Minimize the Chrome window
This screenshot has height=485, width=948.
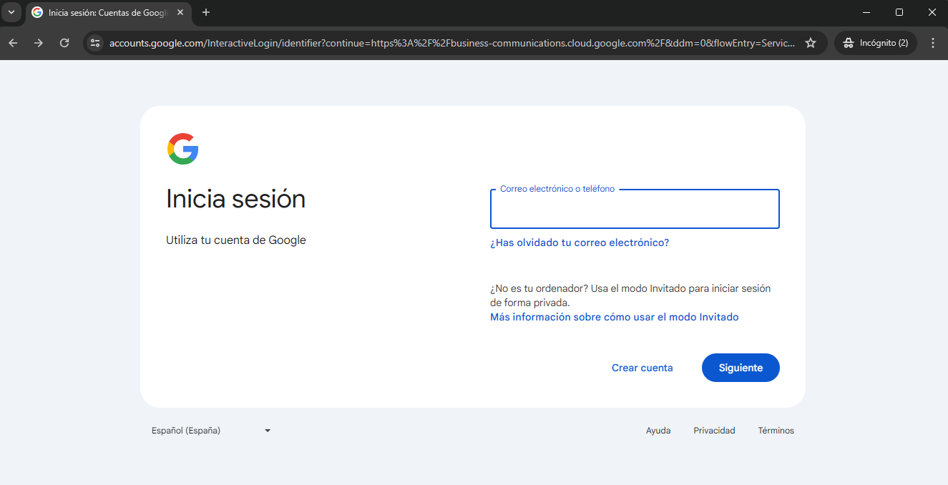[x=866, y=12]
